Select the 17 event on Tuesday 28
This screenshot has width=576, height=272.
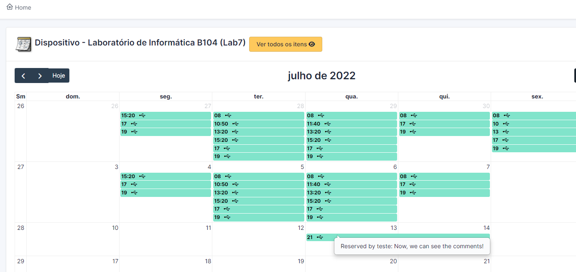click(x=259, y=149)
